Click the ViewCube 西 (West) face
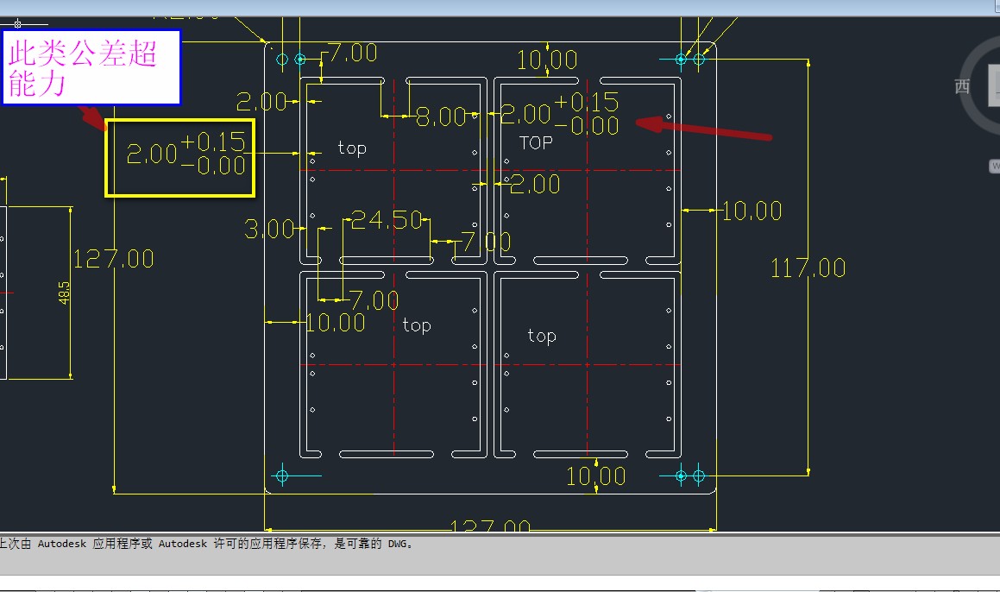1000x592 pixels. tap(962, 86)
